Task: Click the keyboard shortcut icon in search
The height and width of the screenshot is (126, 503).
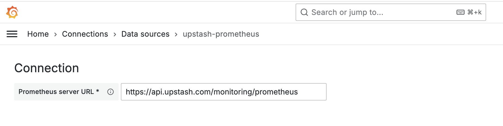Action: tap(461, 12)
